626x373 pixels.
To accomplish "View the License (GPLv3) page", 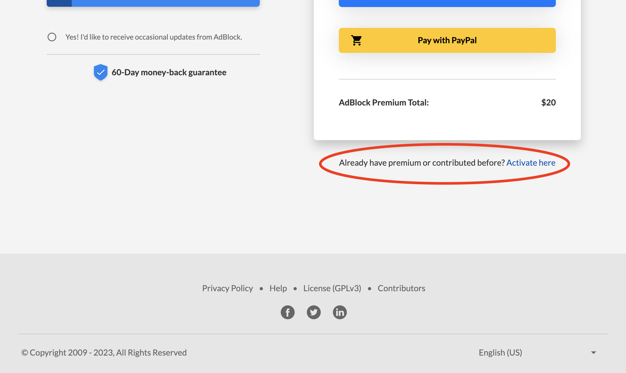I will point(332,288).
